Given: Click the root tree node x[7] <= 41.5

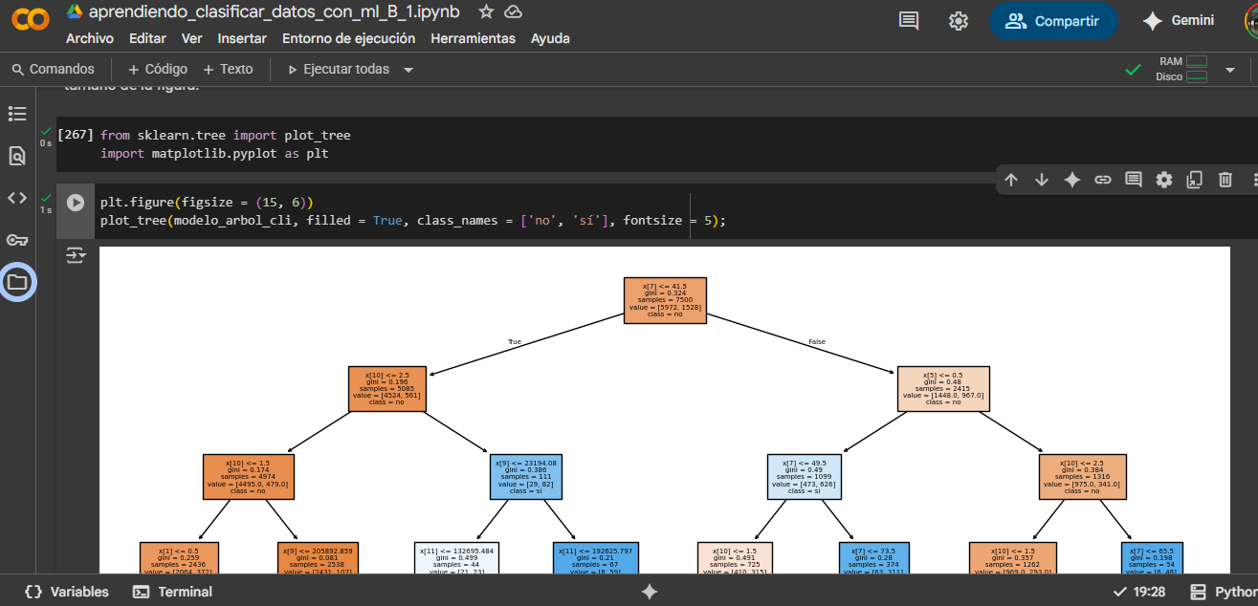Looking at the screenshot, I should [x=665, y=300].
